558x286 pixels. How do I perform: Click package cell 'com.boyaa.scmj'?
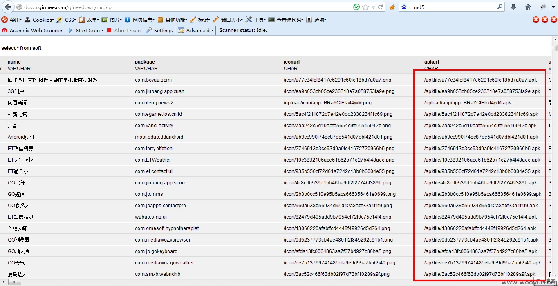pos(153,80)
